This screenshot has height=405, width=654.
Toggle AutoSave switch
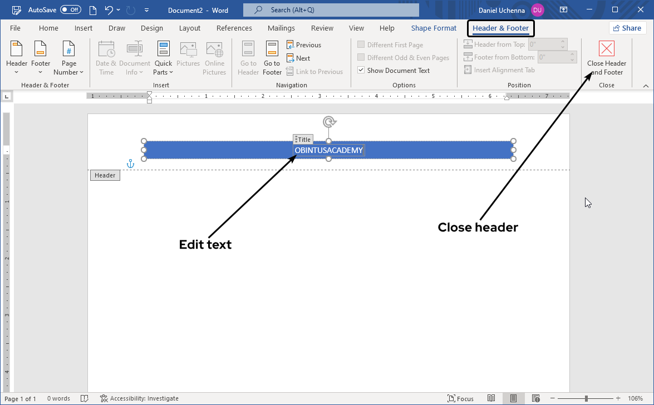71,10
